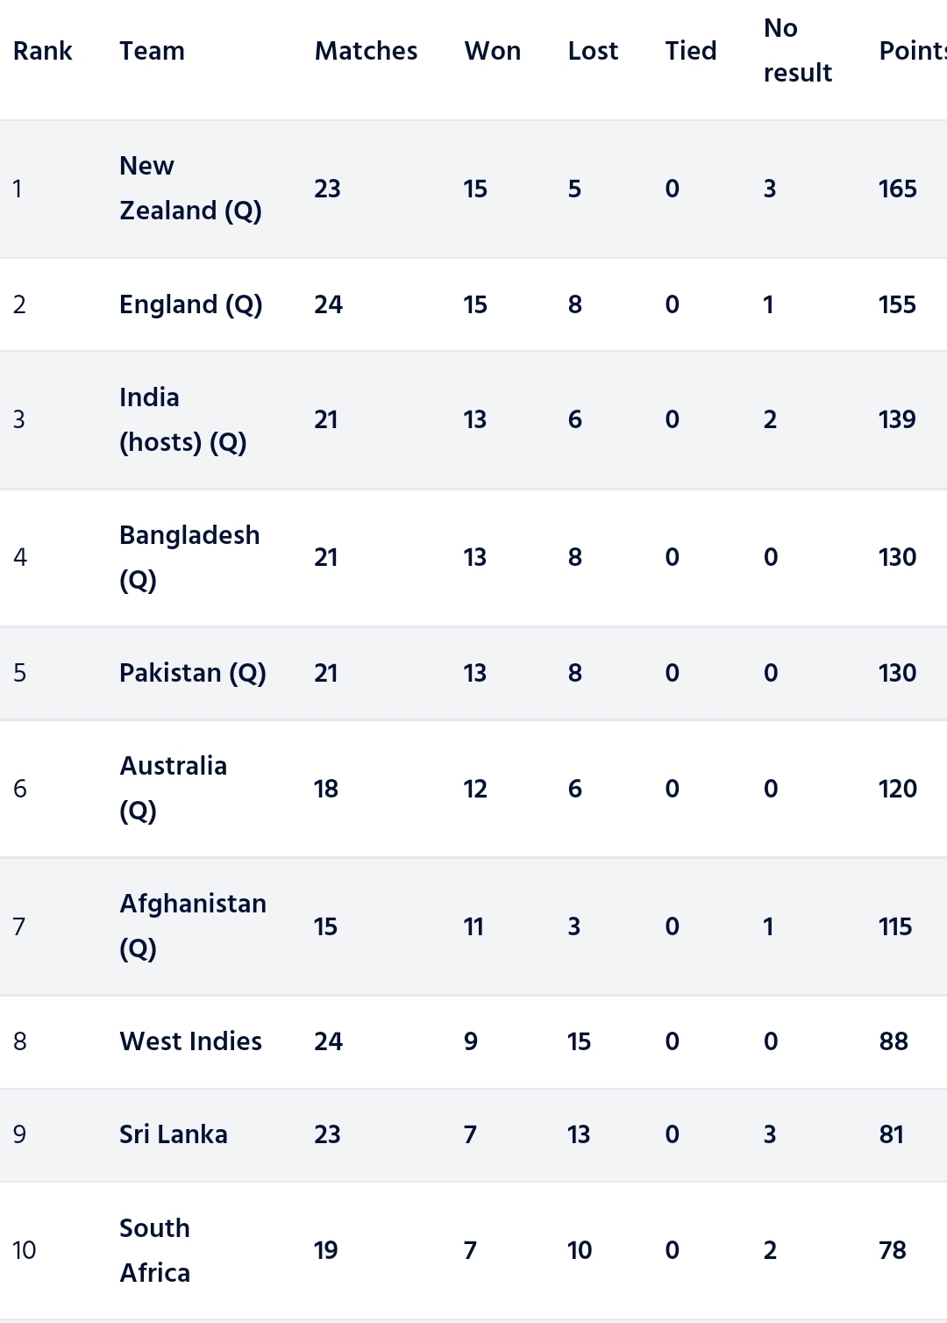Open the Afghanistan (Q) team entry
Screen dimensions: 947x1323
coord(193,926)
